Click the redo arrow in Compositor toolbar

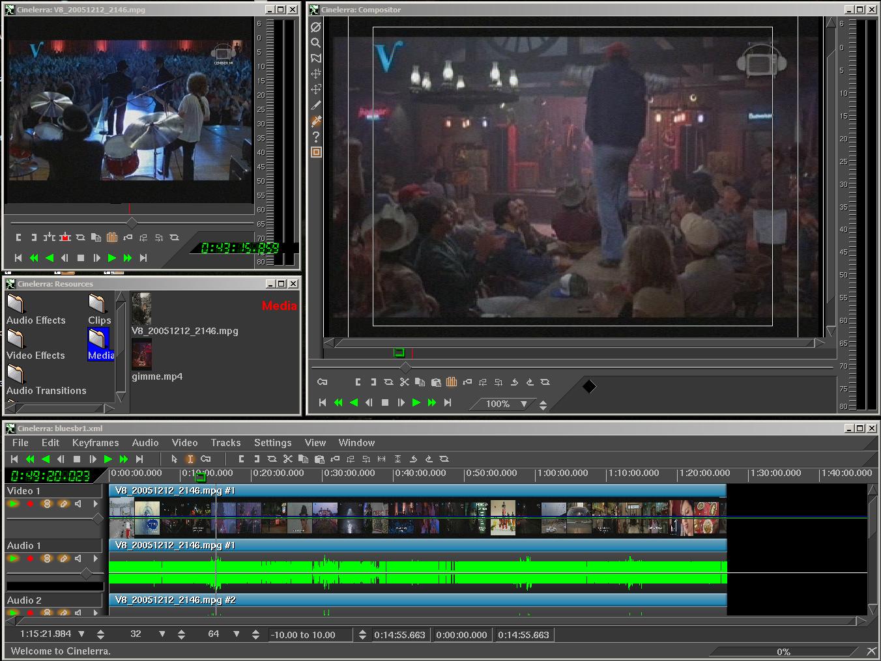[530, 382]
